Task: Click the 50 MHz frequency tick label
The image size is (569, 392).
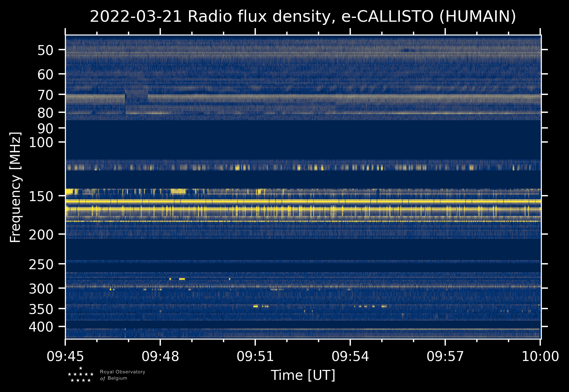Action: click(x=45, y=50)
